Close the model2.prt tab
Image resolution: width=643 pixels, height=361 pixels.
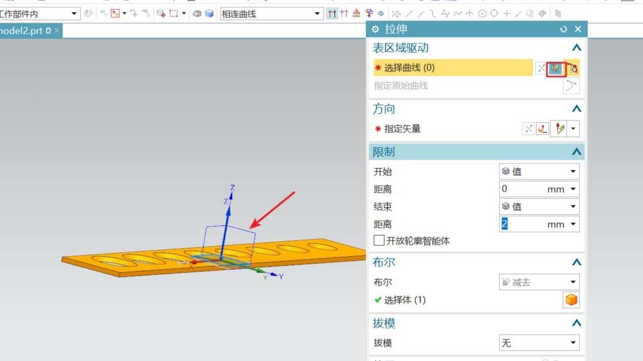[x=57, y=30]
